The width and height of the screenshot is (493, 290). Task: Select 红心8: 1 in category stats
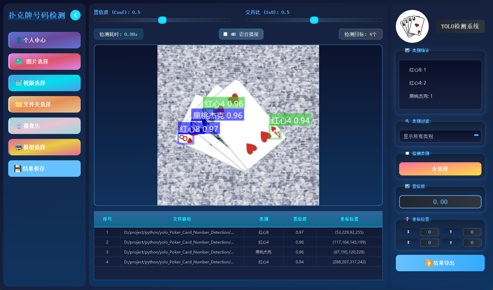click(x=418, y=70)
